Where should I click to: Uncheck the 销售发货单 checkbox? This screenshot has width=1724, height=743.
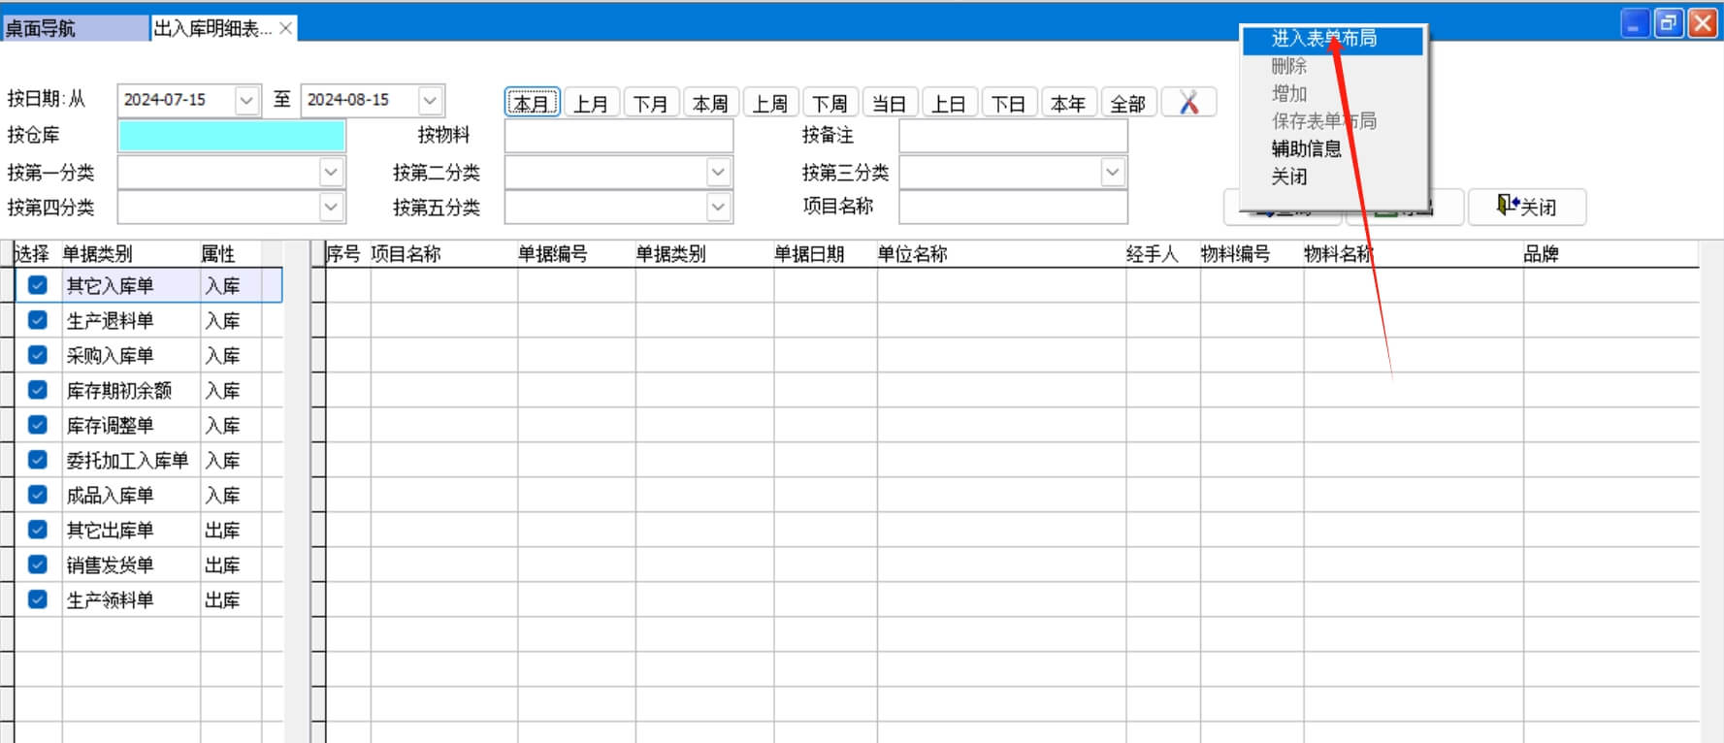coord(38,565)
